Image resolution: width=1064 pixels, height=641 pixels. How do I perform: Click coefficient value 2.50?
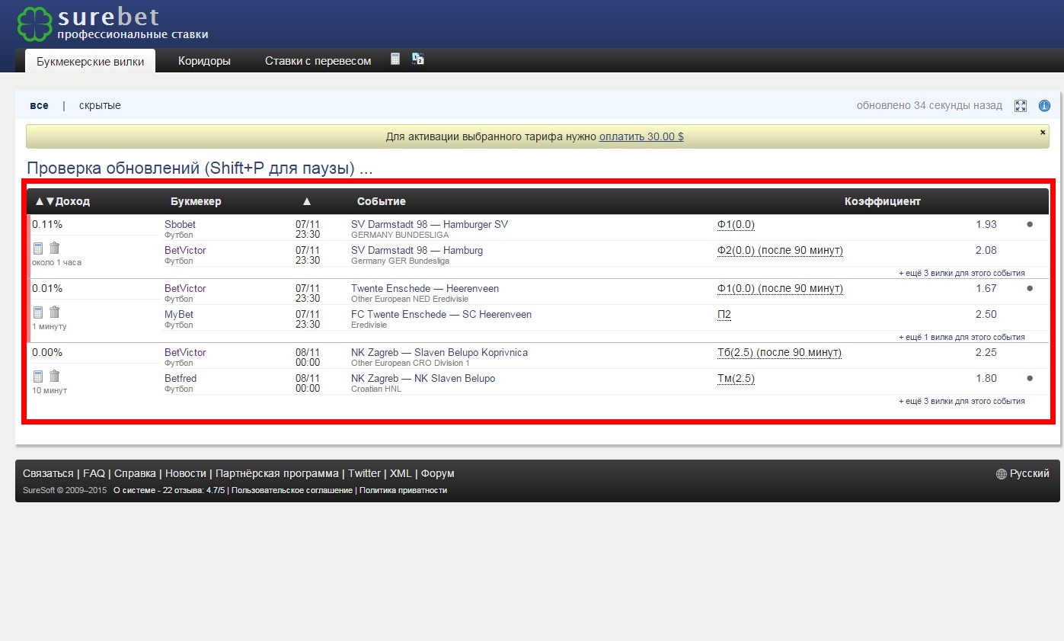coord(986,314)
